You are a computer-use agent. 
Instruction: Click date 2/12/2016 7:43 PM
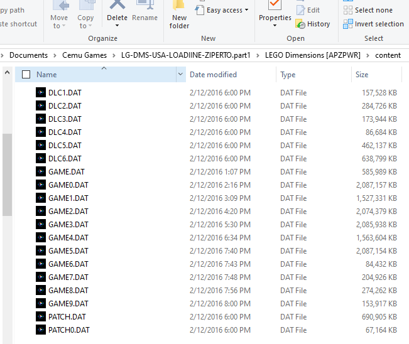[x=220, y=264]
